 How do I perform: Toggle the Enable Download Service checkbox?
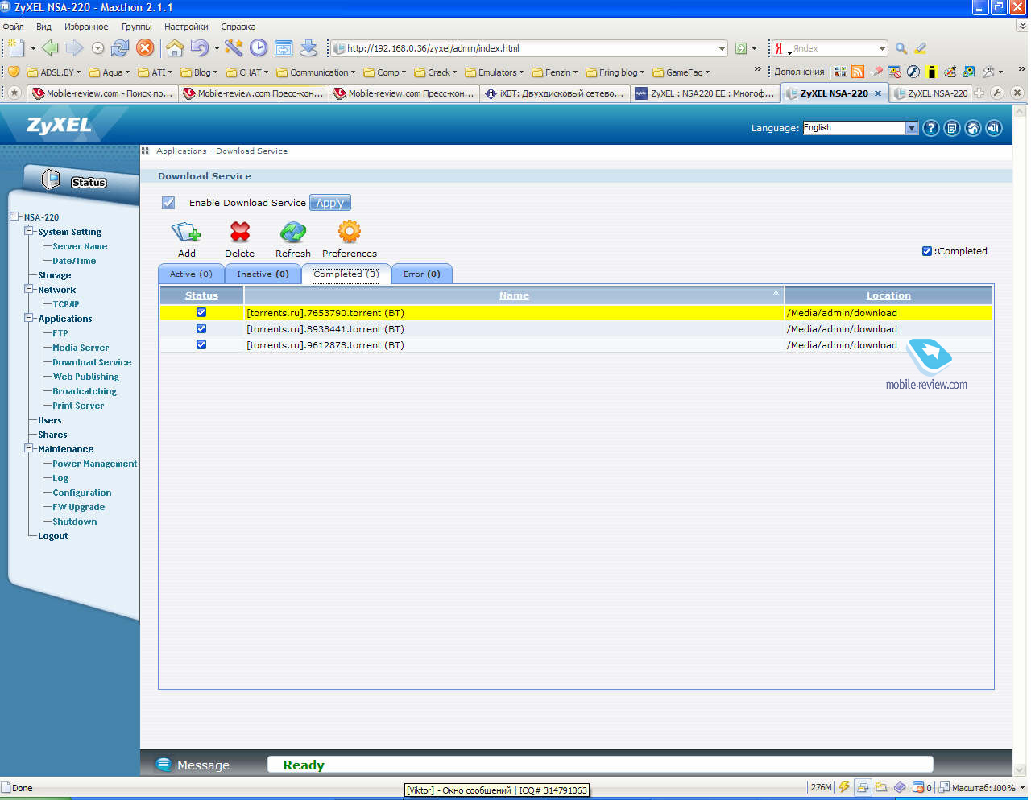pos(168,203)
